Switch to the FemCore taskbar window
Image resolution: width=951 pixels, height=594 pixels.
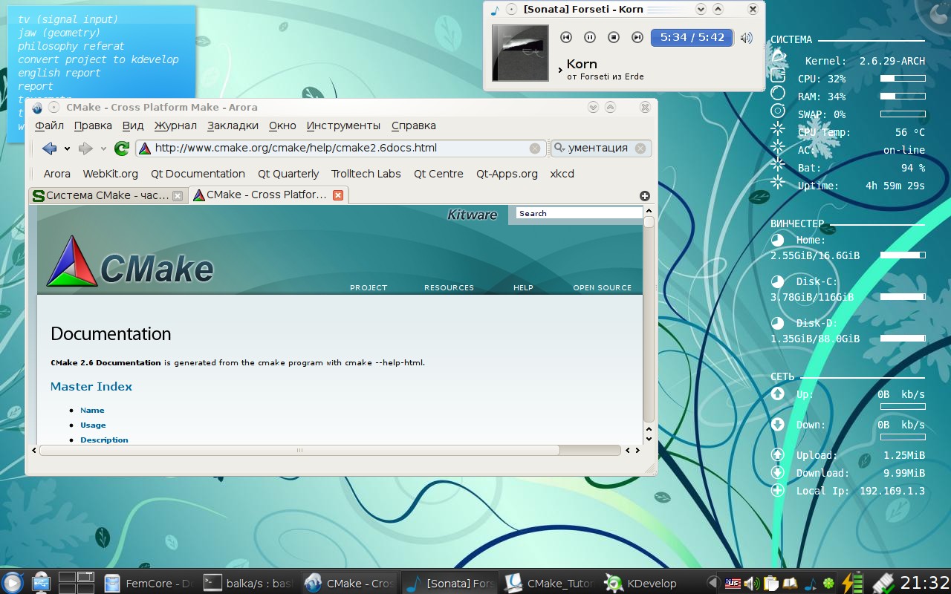point(148,583)
